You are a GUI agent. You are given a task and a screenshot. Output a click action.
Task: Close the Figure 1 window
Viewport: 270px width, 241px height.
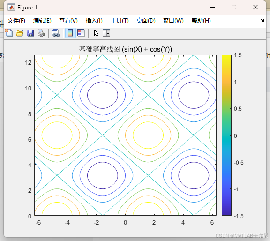pyautogui.click(x=255, y=7)
